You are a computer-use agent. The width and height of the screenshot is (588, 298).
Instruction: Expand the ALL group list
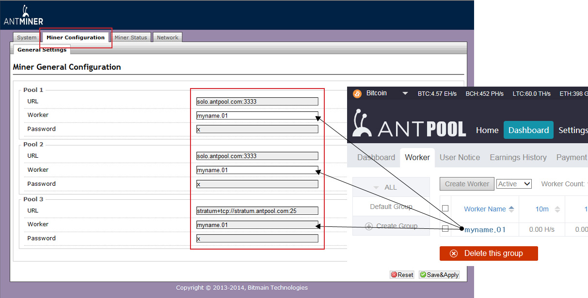click(391, 187)
